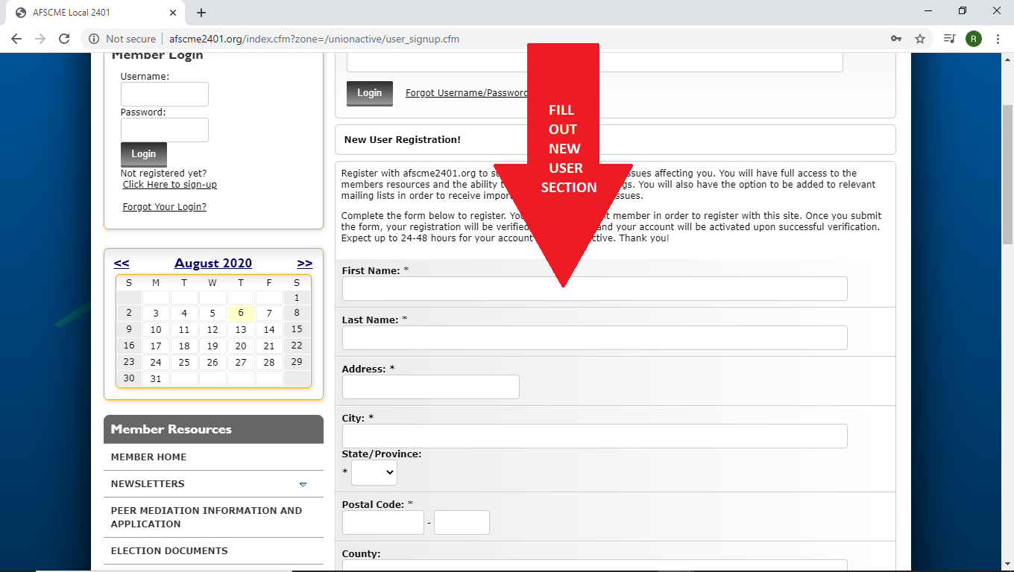Image resolution: width=1014 pixels, height=572 pixels.
Task: Go to next month in calendar
Action: click(305, 263)
